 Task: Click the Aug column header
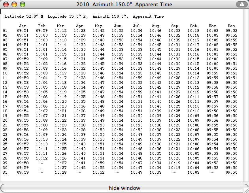pyautogui.click(x=156, y=26)
